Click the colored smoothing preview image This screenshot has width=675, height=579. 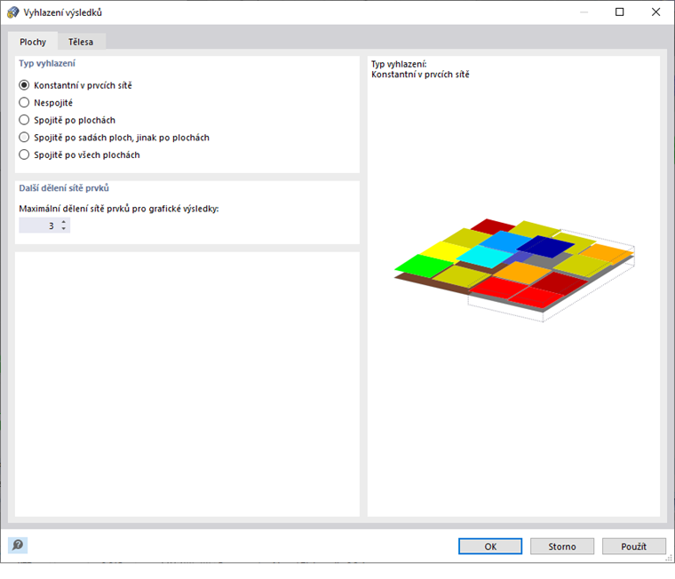514,270
